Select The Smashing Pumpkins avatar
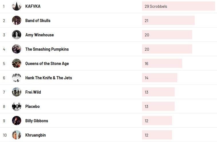This screenshot has height=142, width=217. coord(17,49)
